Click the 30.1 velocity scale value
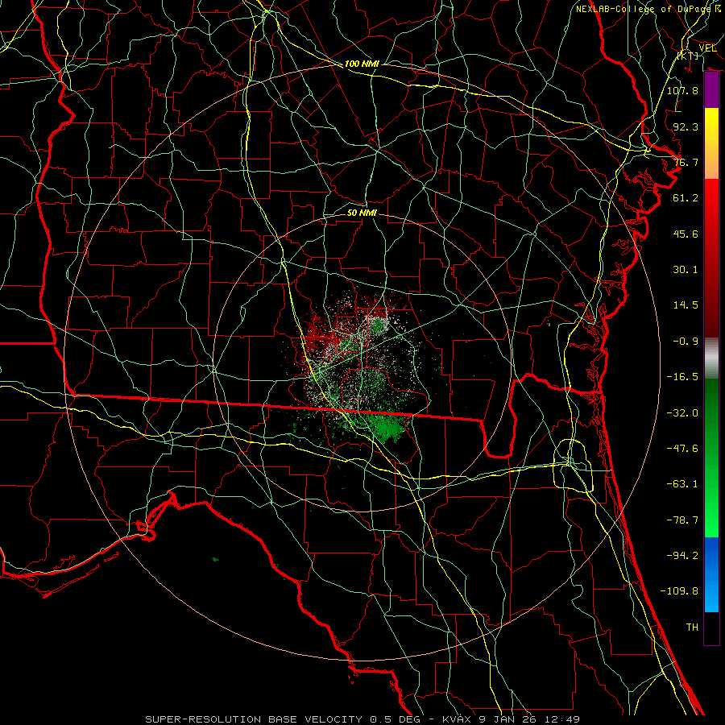This screenshot has width=725, height=725. click(686, 270)
